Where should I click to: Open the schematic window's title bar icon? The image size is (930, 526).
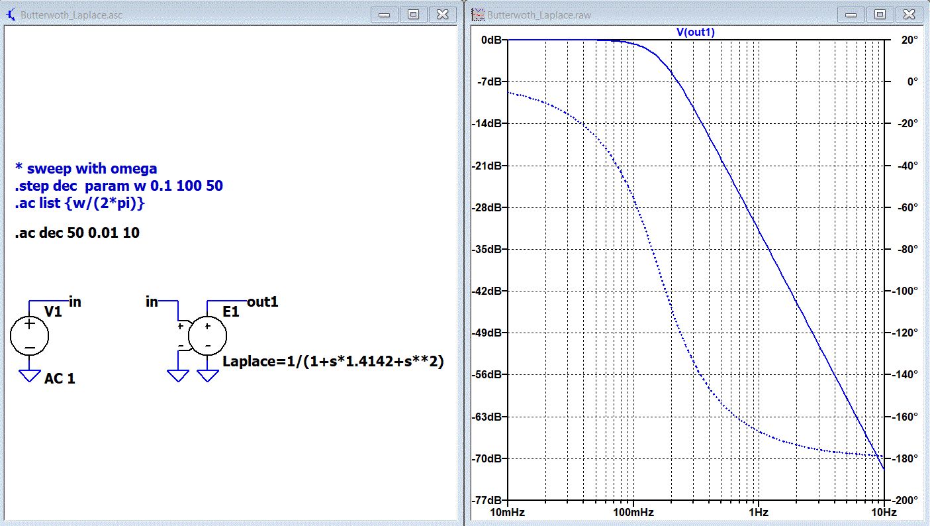pyautogui.click(x=11, y=14)
